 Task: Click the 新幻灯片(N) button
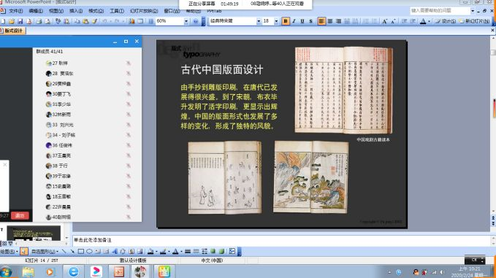[475, 21]
